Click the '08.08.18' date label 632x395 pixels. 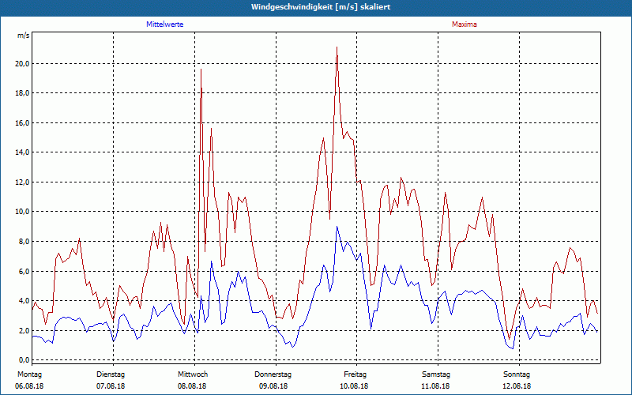pyautogui.click(x=192, y=386)
